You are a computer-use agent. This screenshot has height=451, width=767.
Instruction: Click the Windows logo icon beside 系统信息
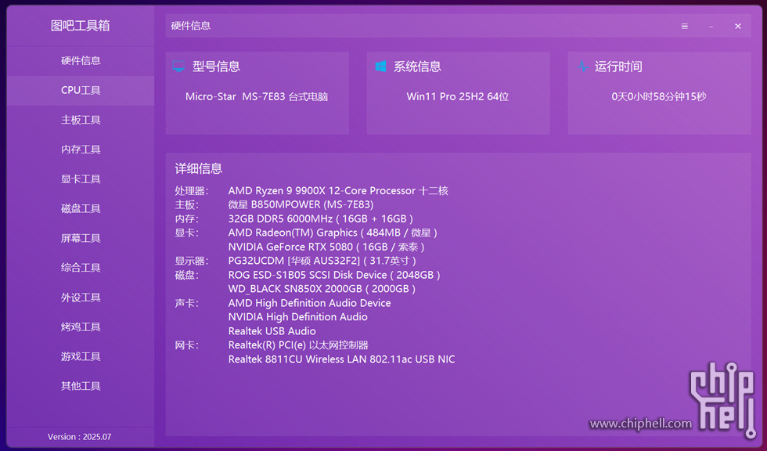point(381,67)
